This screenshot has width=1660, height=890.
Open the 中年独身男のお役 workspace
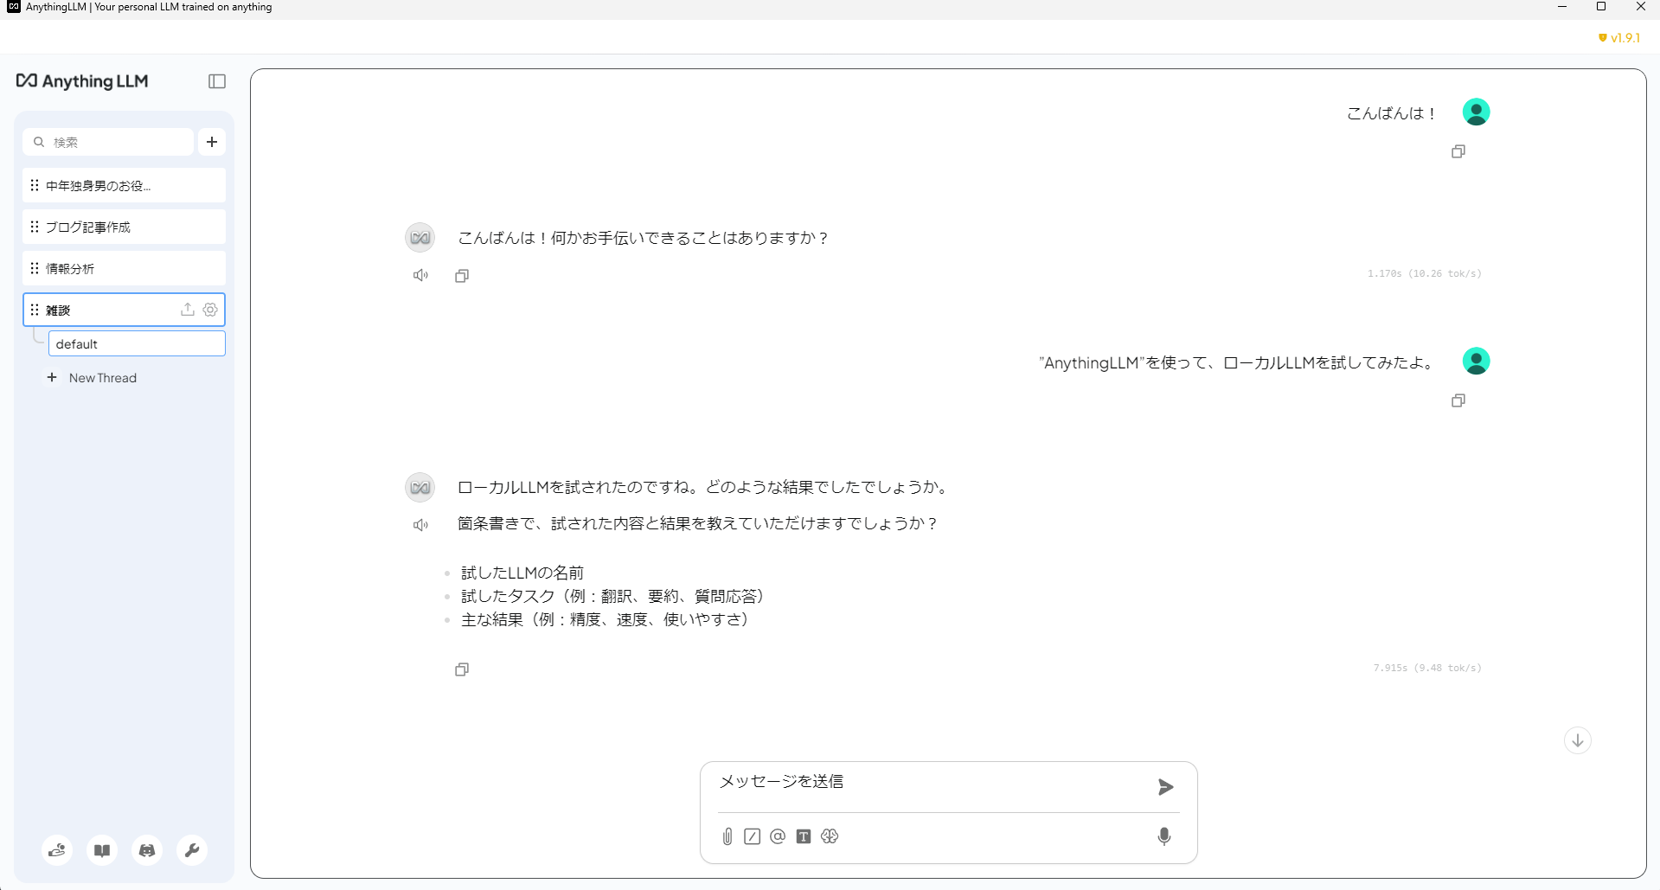click(x=124, y=185)
